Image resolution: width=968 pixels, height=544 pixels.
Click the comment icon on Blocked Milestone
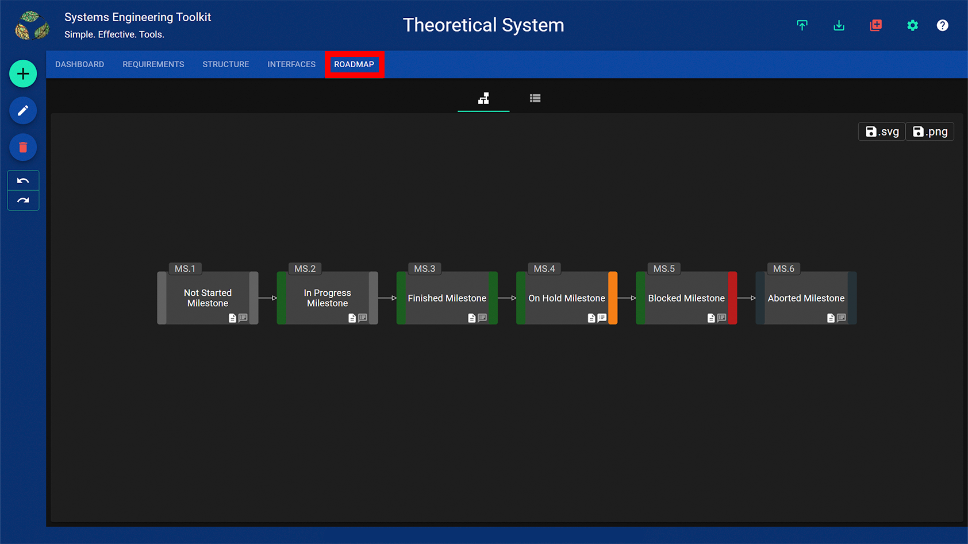721,318
